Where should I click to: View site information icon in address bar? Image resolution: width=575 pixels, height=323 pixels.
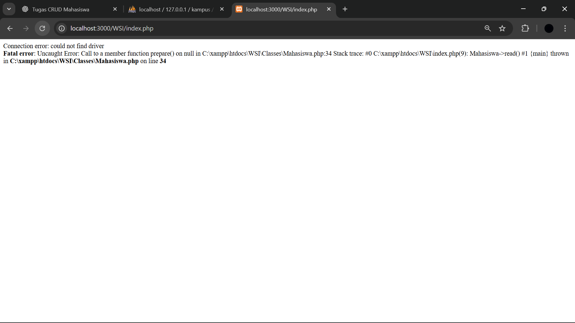(62, 28)
